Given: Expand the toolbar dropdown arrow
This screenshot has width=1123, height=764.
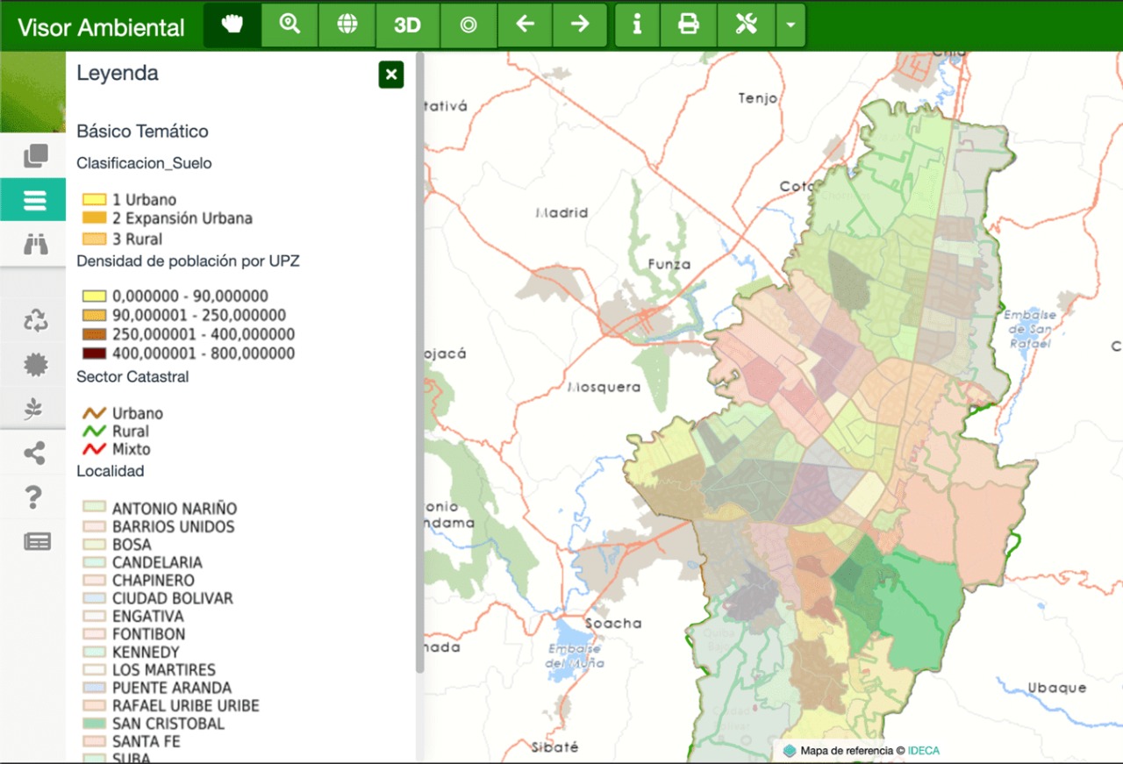Looking at the screenshot, I should click(x=790, y=25).
